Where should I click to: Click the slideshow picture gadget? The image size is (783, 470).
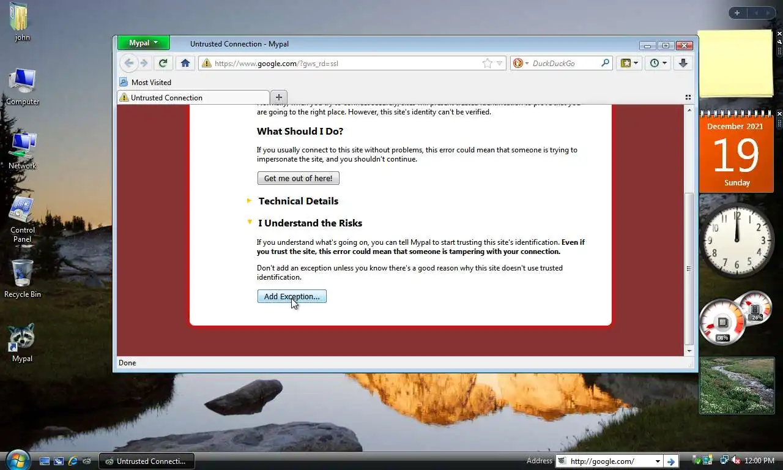point(737,386)
